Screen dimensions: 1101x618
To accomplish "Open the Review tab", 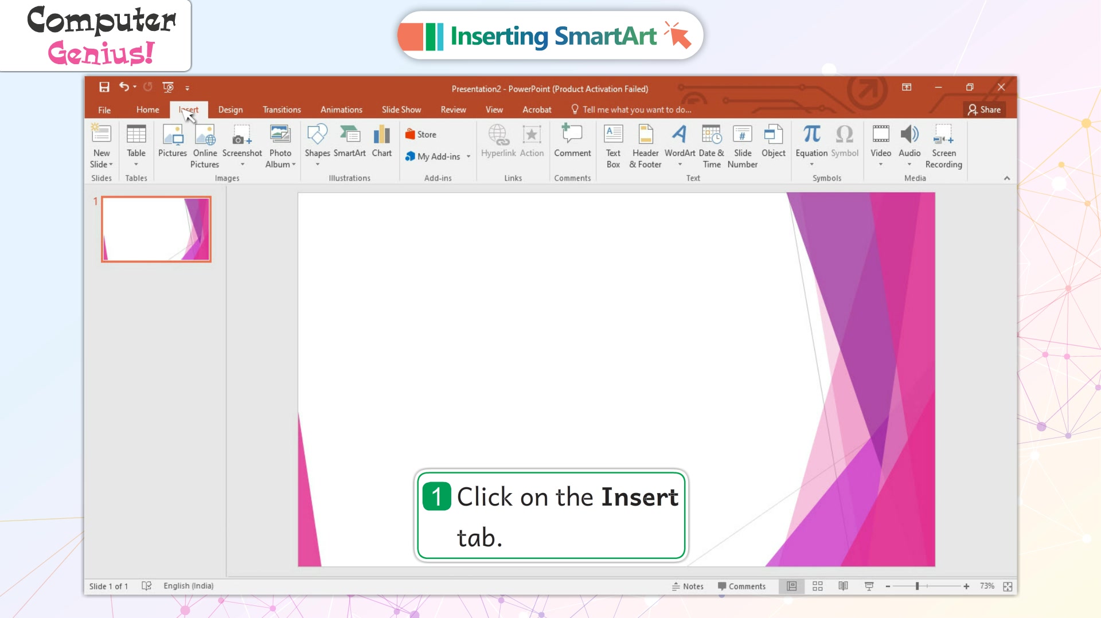I will (x=453, y=109).
